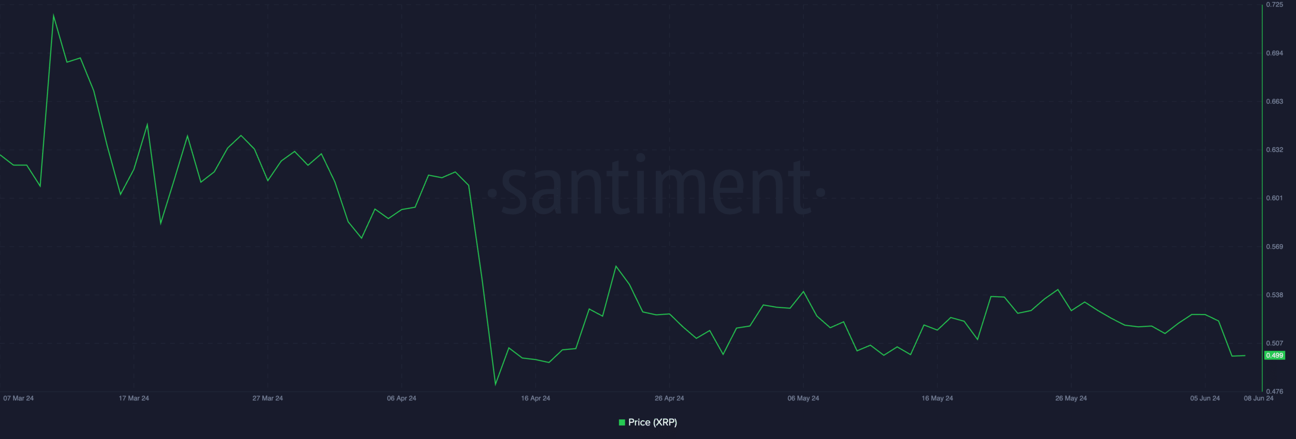This screenshot has height=439, width=1296.
Task: Click the lowest price trough in mid-April
Action: (x=495, y=384)
